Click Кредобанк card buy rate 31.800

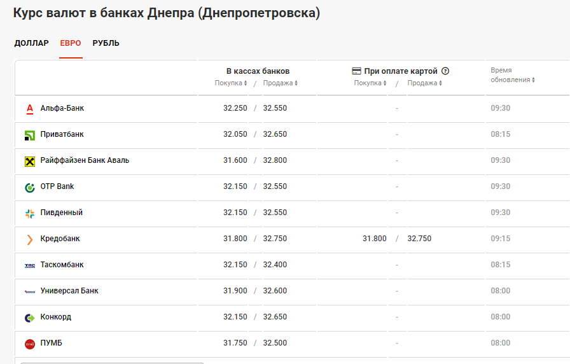point(375,239)
